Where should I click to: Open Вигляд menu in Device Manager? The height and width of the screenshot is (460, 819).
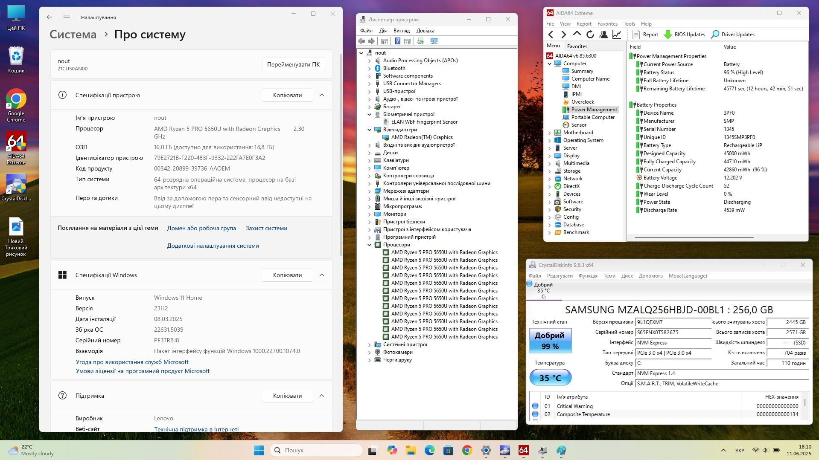point(401,31)
